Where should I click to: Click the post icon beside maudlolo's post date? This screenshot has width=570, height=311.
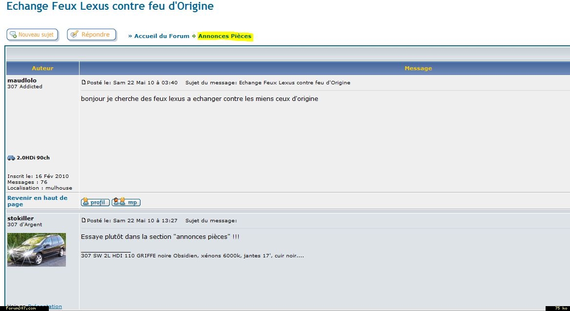point(83,83)
